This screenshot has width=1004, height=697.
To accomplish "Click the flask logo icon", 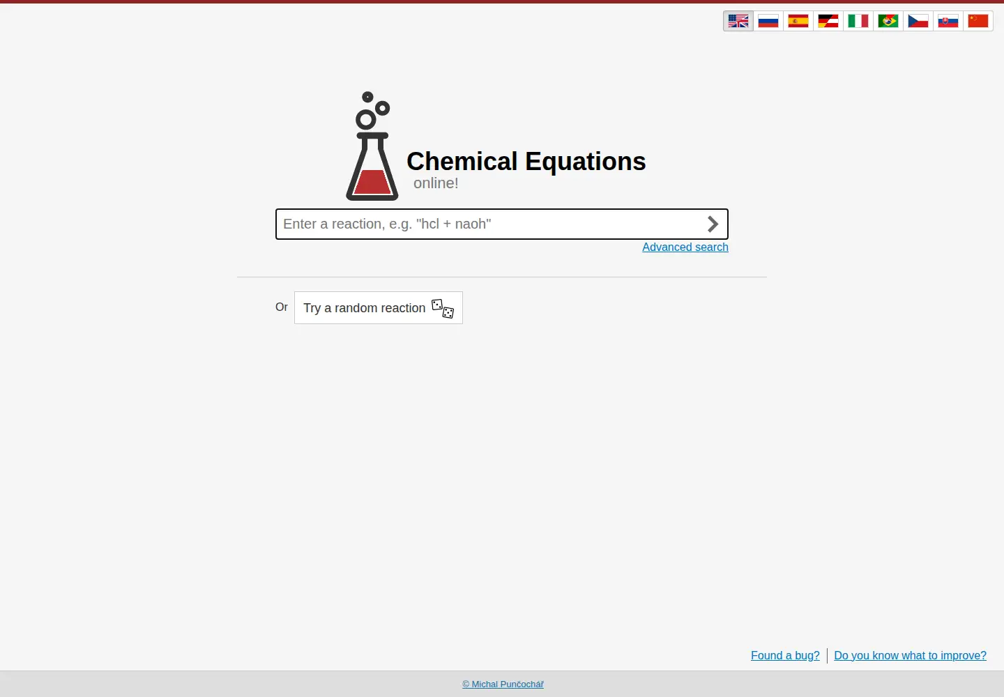I will (372, 146).
